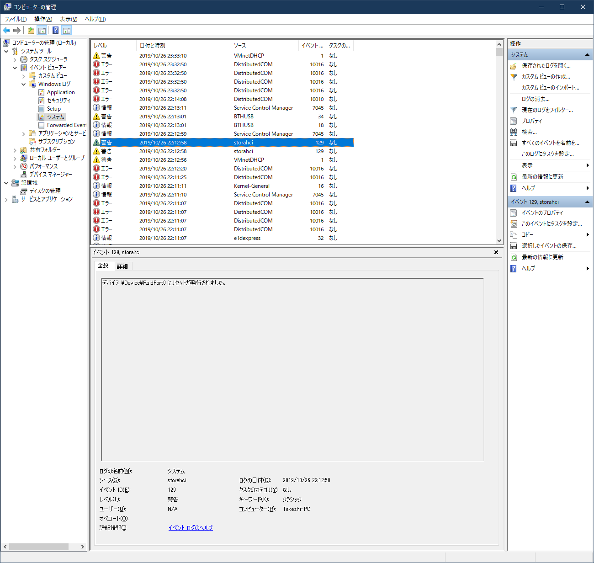Click the Back arrow in the toolbar

point(6,31)
